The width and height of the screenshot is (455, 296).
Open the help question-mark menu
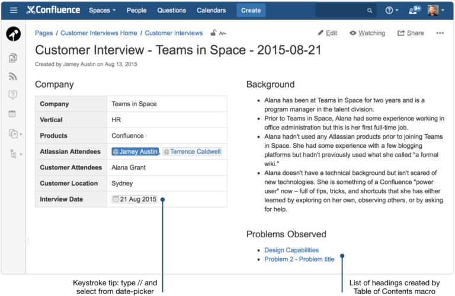click(x=392, y=11)
